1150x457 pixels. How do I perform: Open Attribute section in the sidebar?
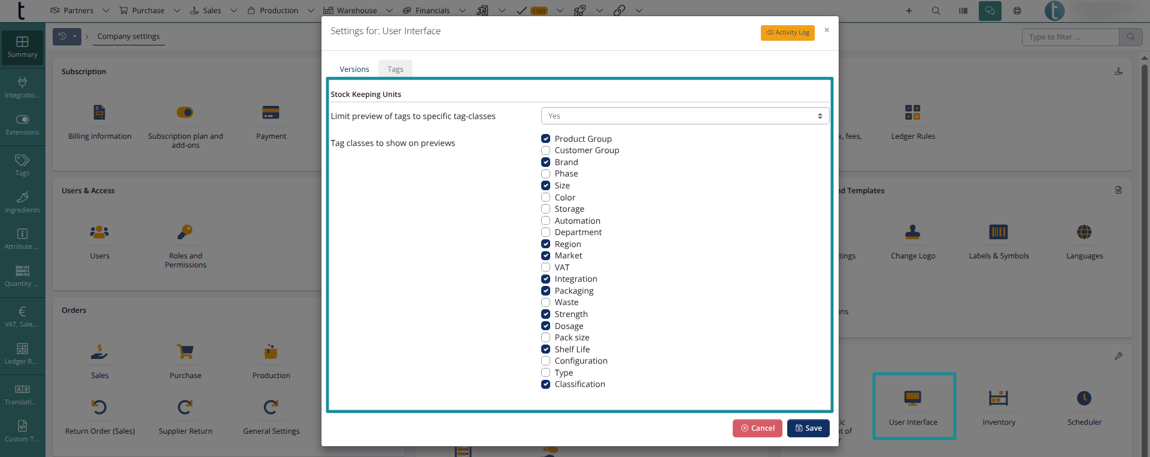[22, 239]
